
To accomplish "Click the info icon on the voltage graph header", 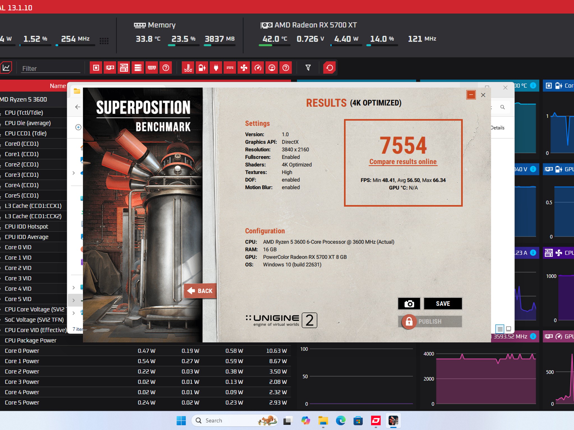I will (x=533, y=169).
